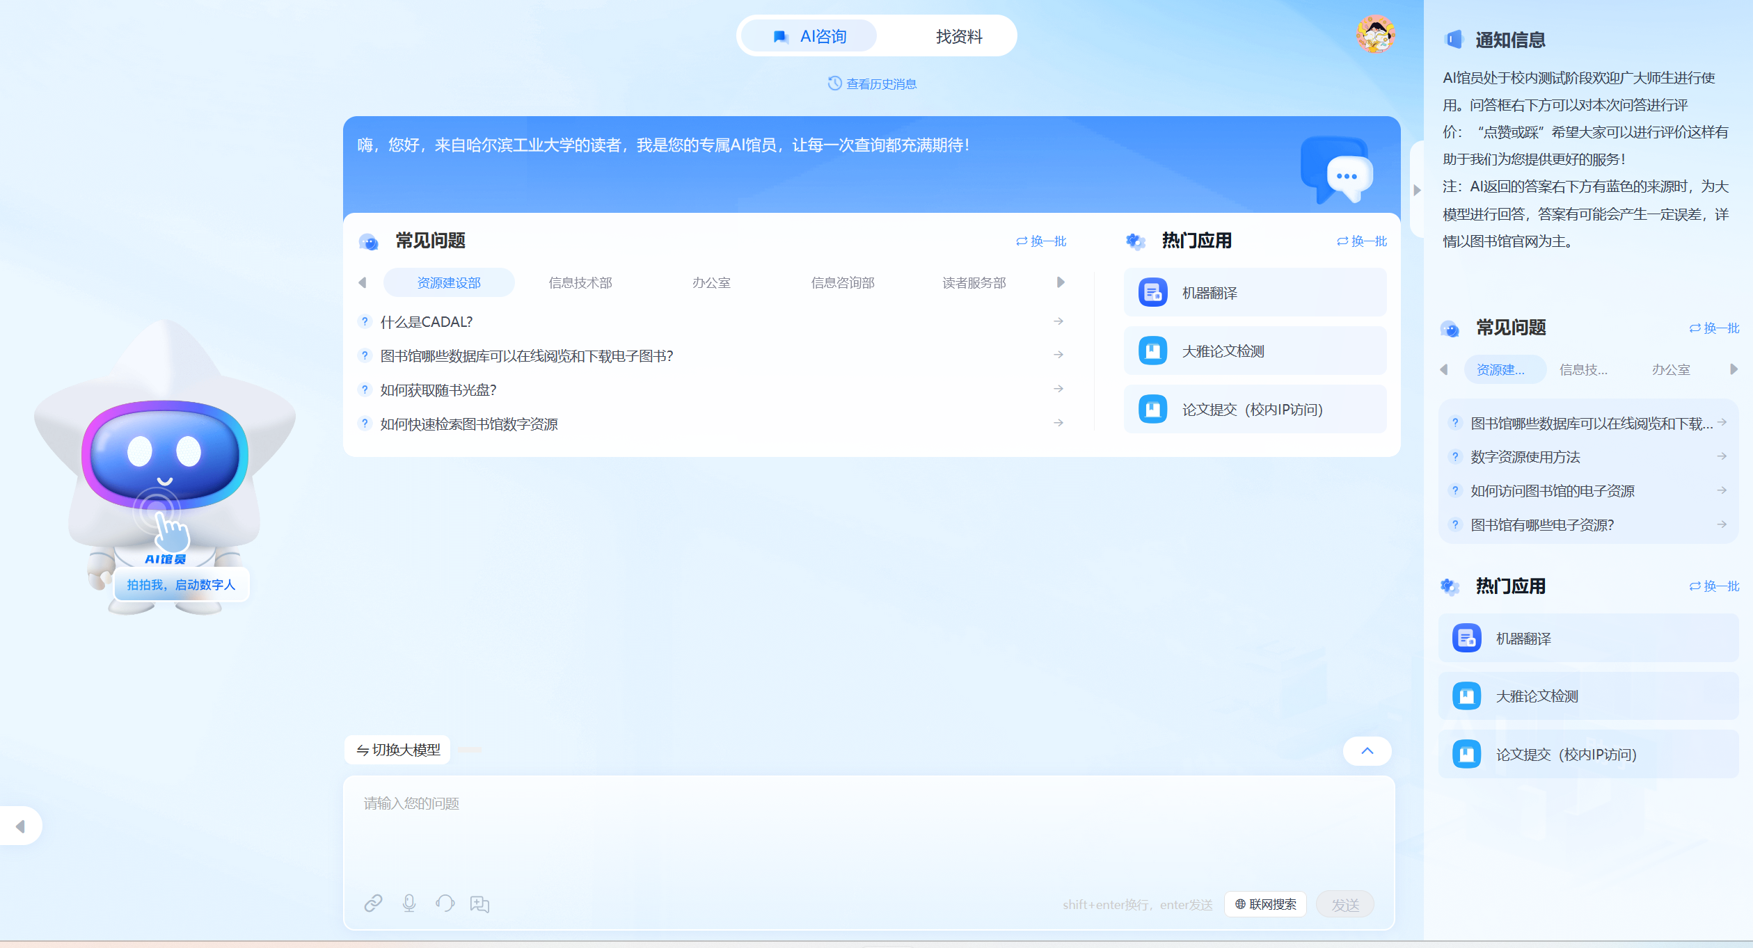The image size is (1753, 948).
Task: Select the 什么是CADAL? question
Action: coord(426,322)
